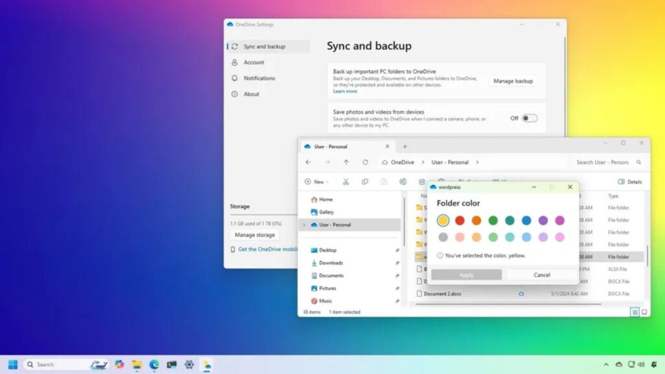This screenshot has height=374, width=665.
Task: Cancel the Folder color dialog
Action: [542, 275]
